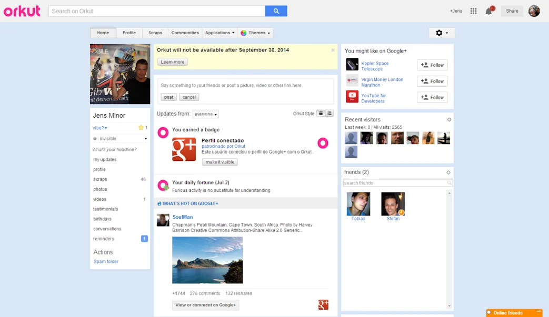Click View or comment on Google+

[205, 305]
